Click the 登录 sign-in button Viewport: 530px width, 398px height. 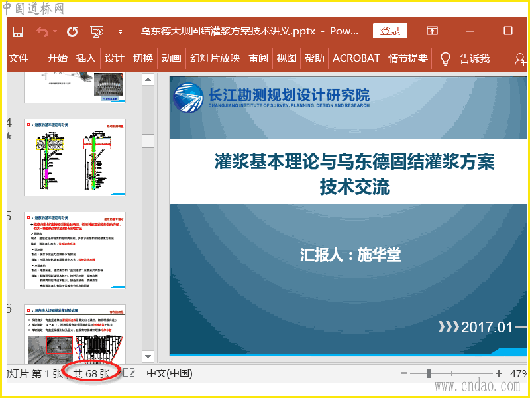[x=390, y=31]
